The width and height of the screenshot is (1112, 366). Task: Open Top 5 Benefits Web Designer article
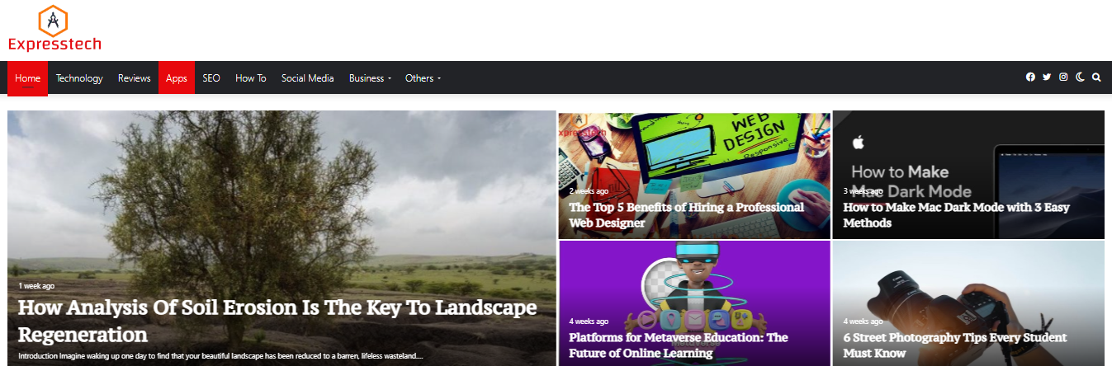pos(686,214)
